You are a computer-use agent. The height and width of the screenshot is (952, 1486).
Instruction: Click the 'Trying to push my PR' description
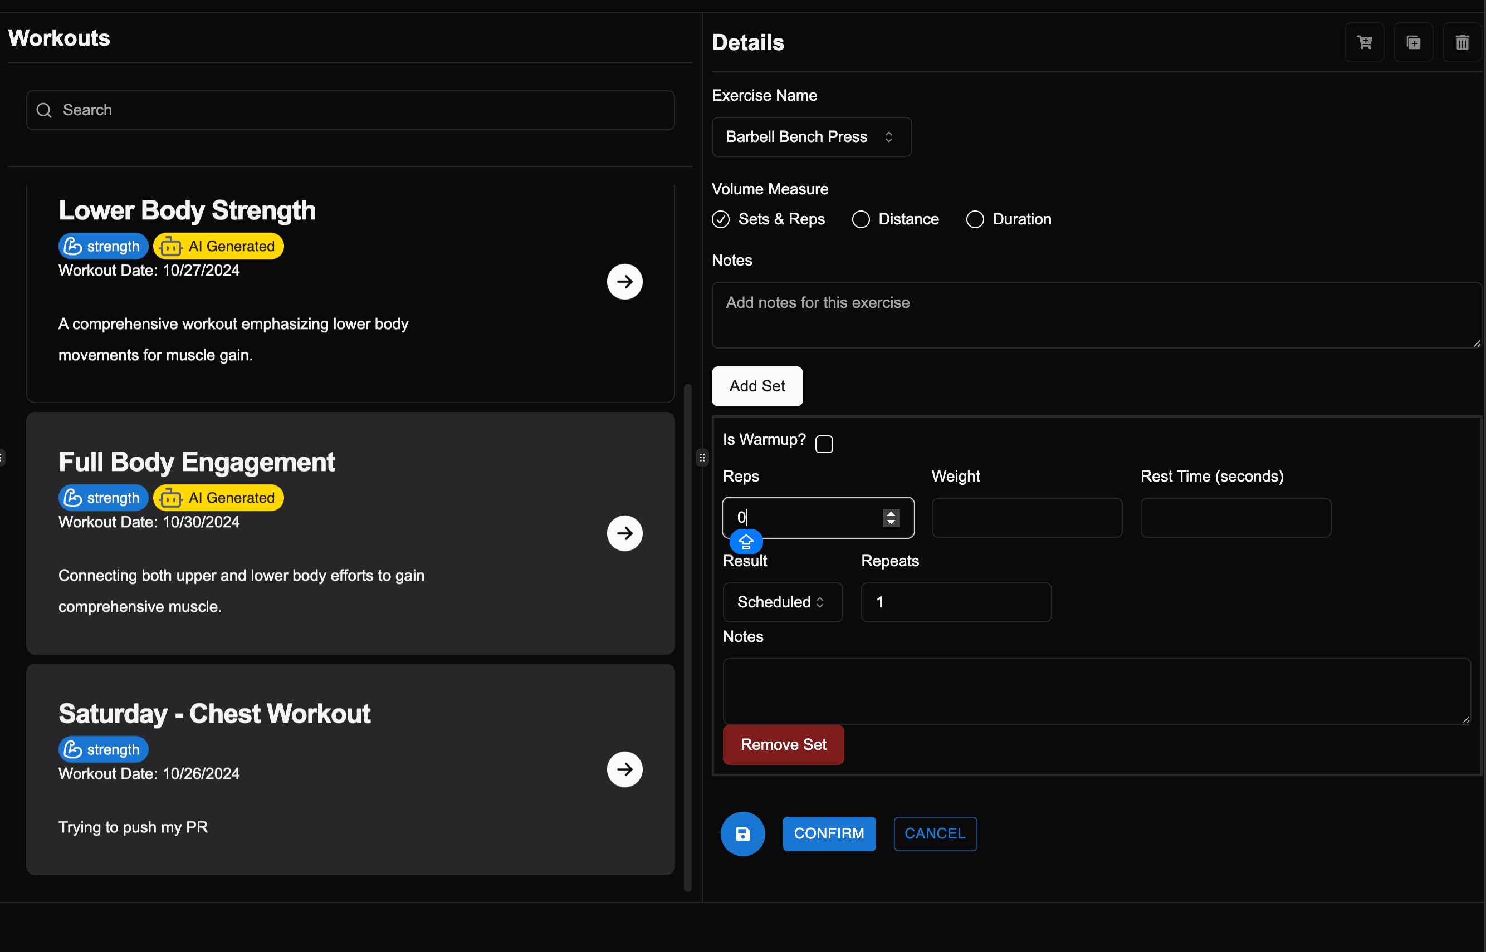click(x=133, y=827)
